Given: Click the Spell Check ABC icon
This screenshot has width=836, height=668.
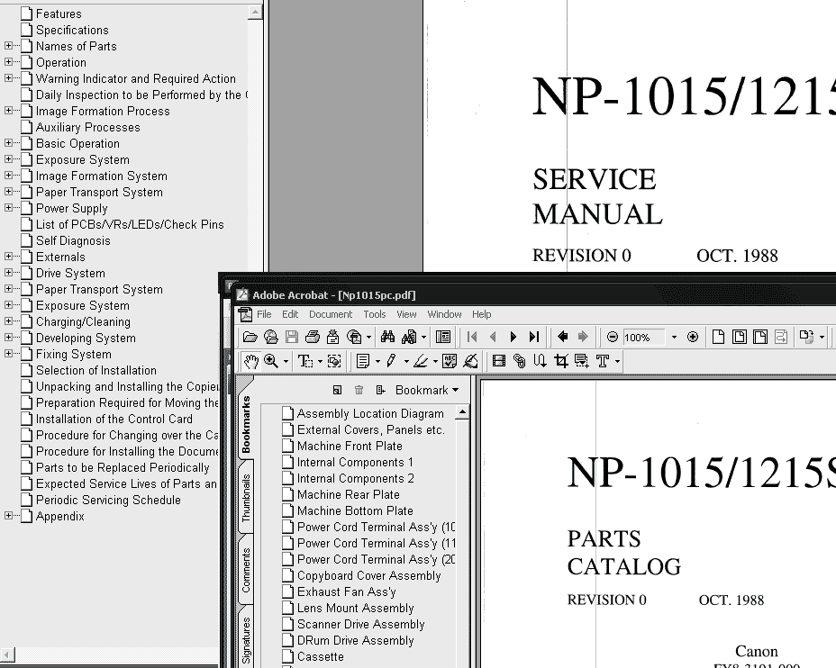Looking at the screenshot, I should pyautogui.click(x=450, y=361).
